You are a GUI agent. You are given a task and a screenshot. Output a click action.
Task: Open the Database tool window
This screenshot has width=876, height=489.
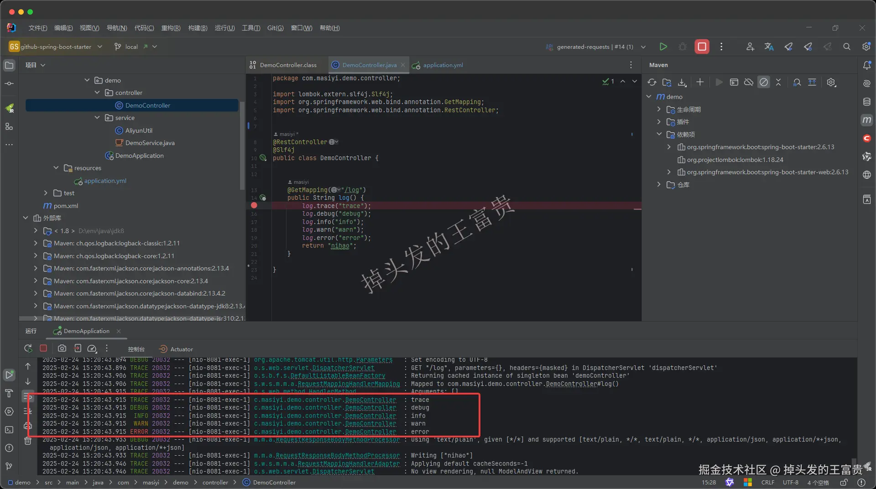867,102
